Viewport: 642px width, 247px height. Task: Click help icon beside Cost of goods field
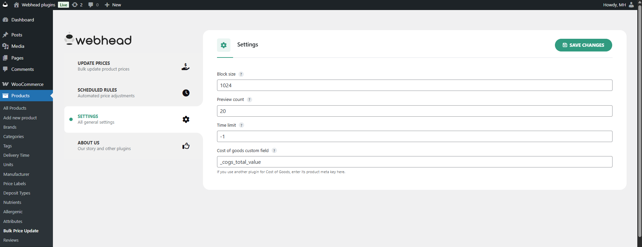[x=274, y=151]
